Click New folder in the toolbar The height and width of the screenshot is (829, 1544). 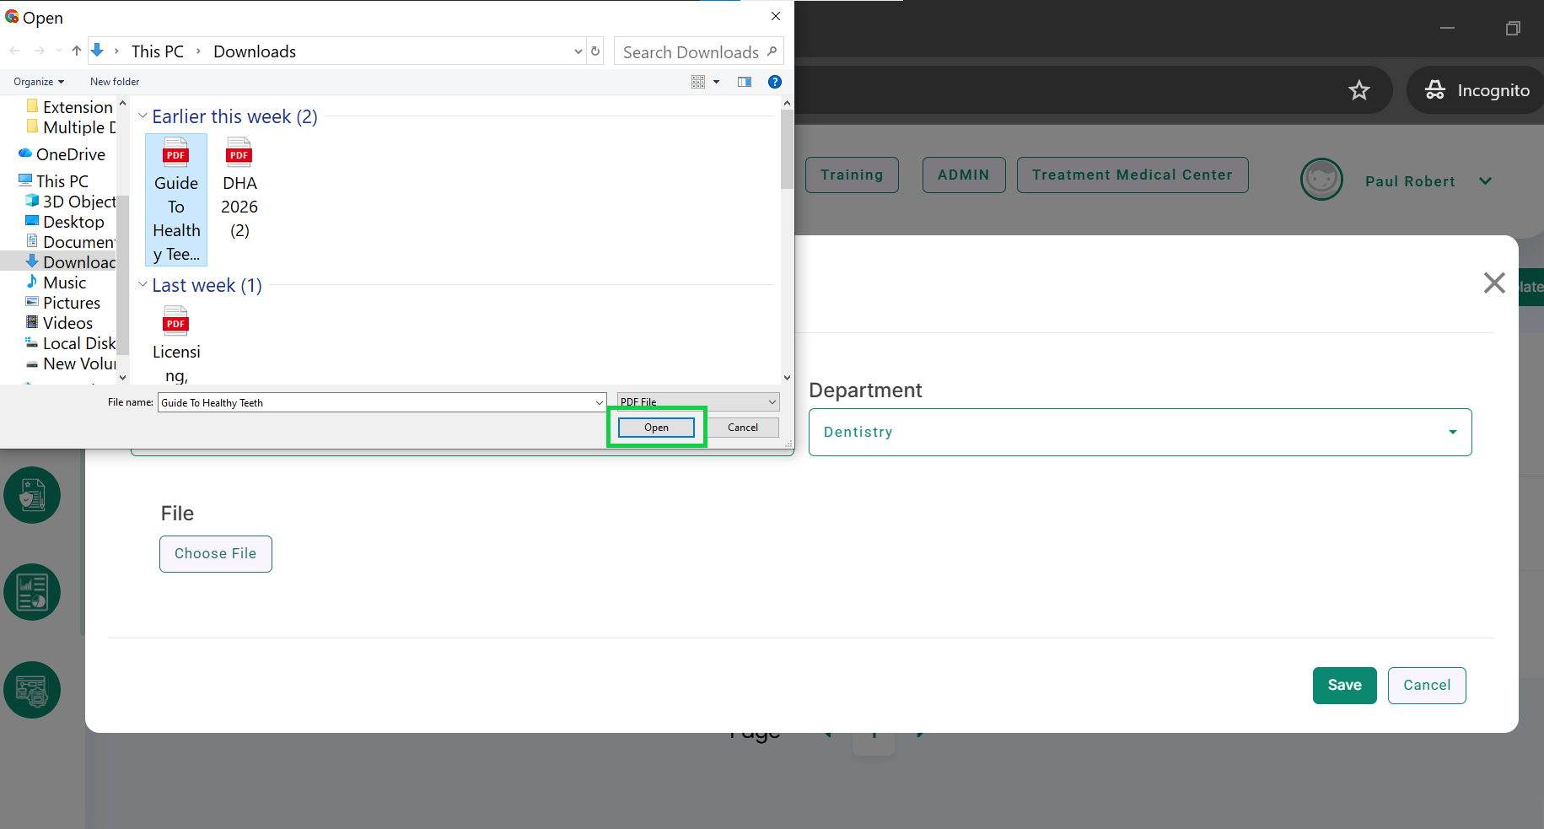[x=115, y=82]
